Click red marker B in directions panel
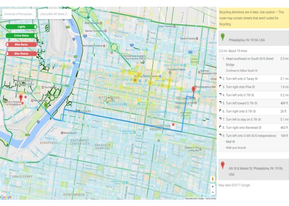289x206 pixels. coord(222,166)
